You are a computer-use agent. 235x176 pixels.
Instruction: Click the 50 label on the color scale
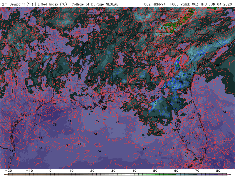coord(155,171)
